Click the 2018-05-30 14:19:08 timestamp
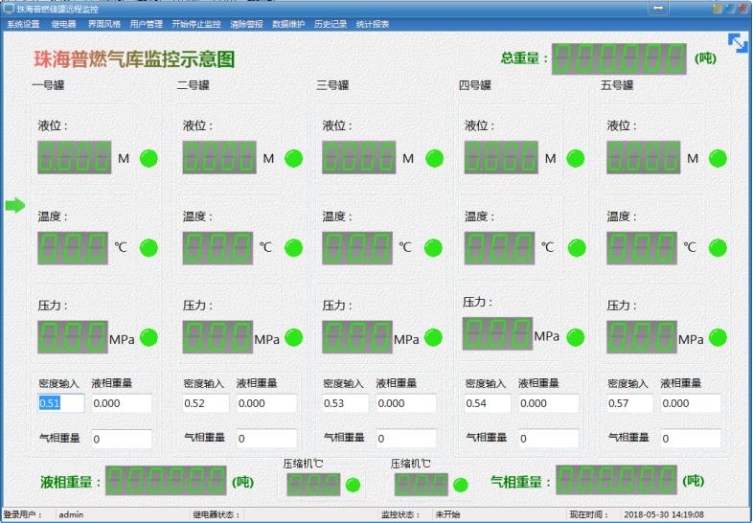The height and width of the screenshot is (523, 753). (x=664, y=514)
